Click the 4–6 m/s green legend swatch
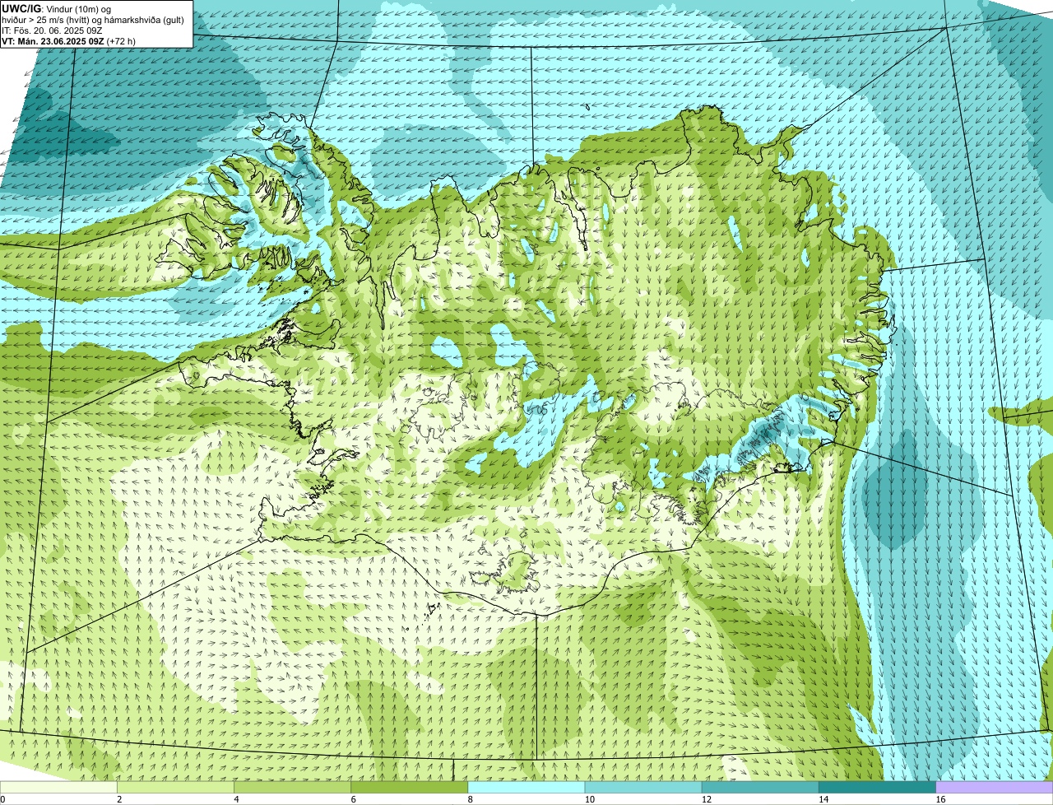This screenshot has height=805, width=1053. pyautogui.click(x=293, y=788)
